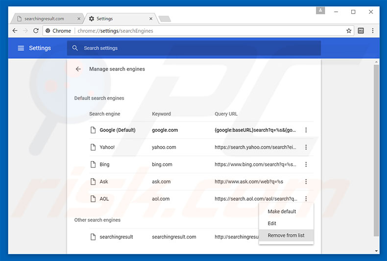Viewport: 387px width, 261px height.
Task: Click the user profile icon in title bar
Action: pyautogui.click(x=320, y=10)
